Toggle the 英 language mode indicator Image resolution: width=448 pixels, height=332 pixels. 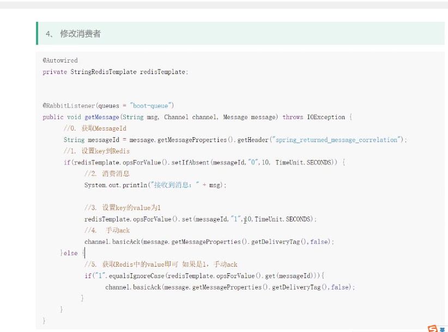pyautogui.click(x=443, y=329)
